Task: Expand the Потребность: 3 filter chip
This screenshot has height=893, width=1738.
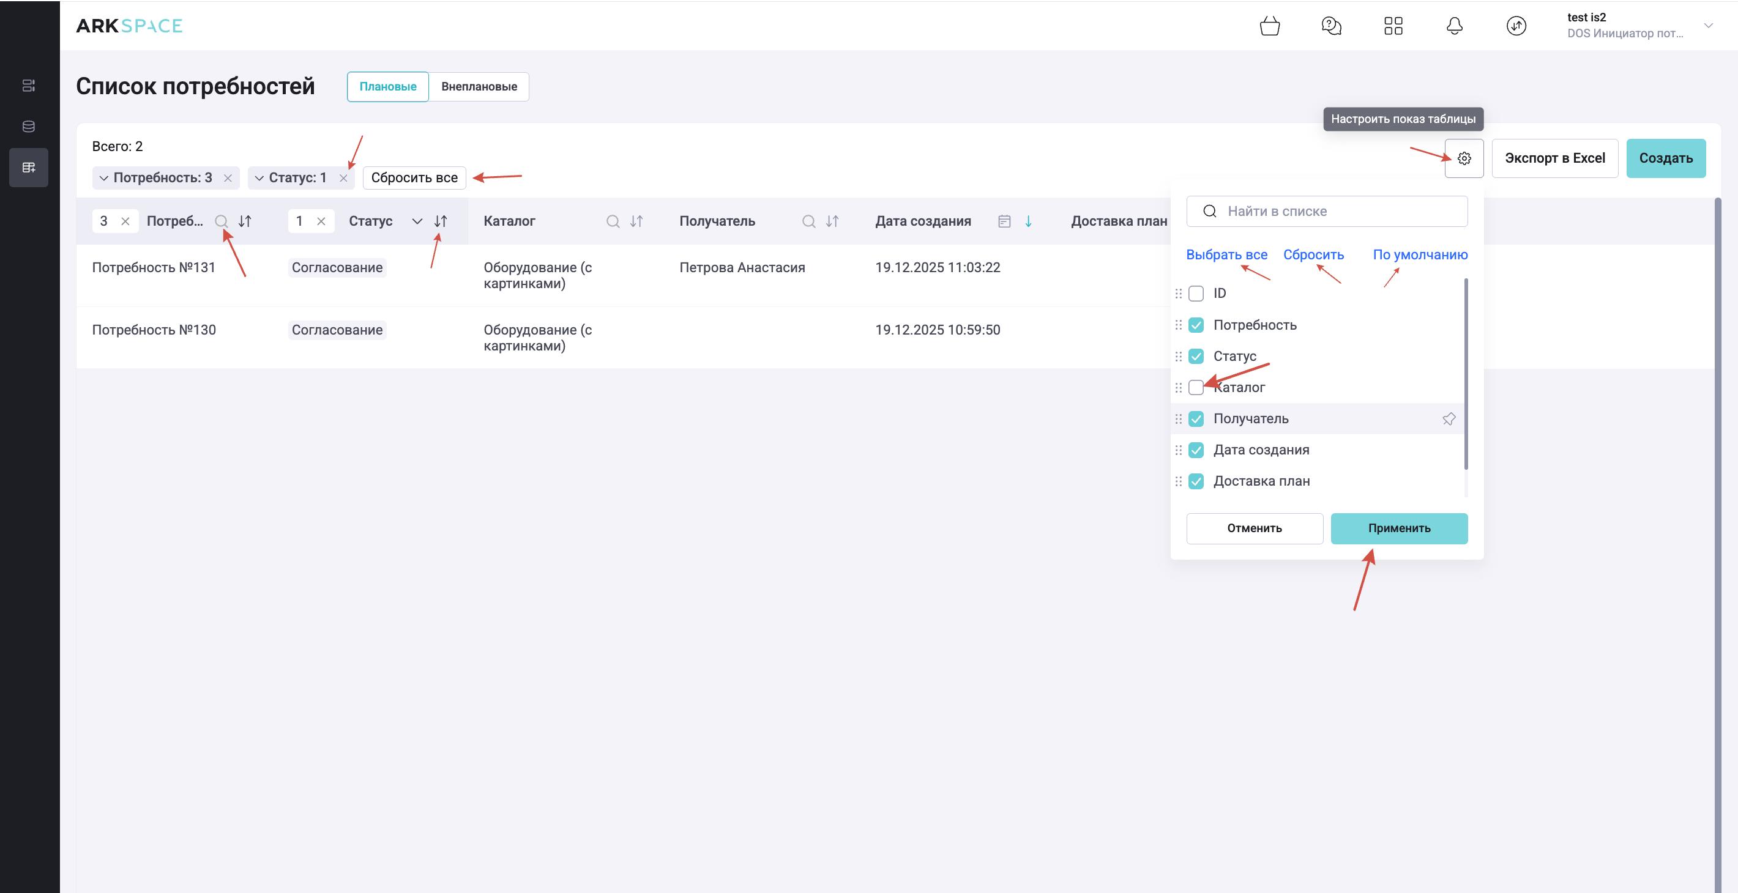Action: tap(104, 178)
